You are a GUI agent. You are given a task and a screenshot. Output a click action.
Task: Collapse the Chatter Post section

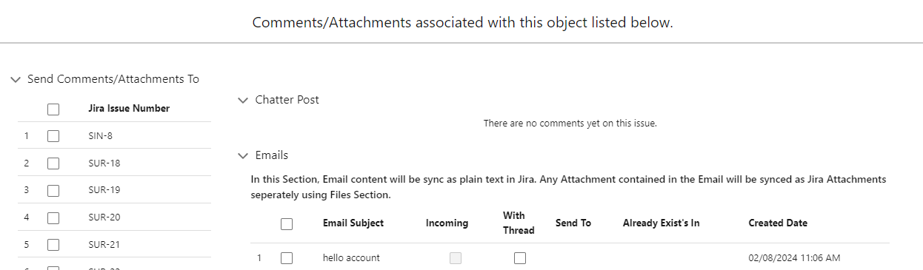coord(243,100)
